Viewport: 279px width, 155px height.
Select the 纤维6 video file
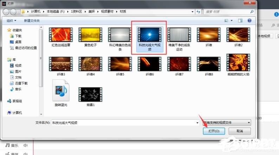click(x=150, y=66)
